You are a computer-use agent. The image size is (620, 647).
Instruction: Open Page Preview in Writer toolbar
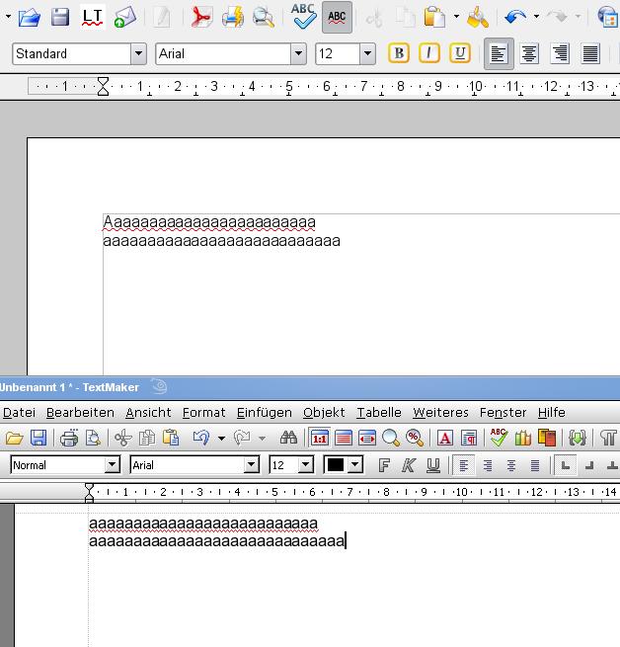pos(263,17)
